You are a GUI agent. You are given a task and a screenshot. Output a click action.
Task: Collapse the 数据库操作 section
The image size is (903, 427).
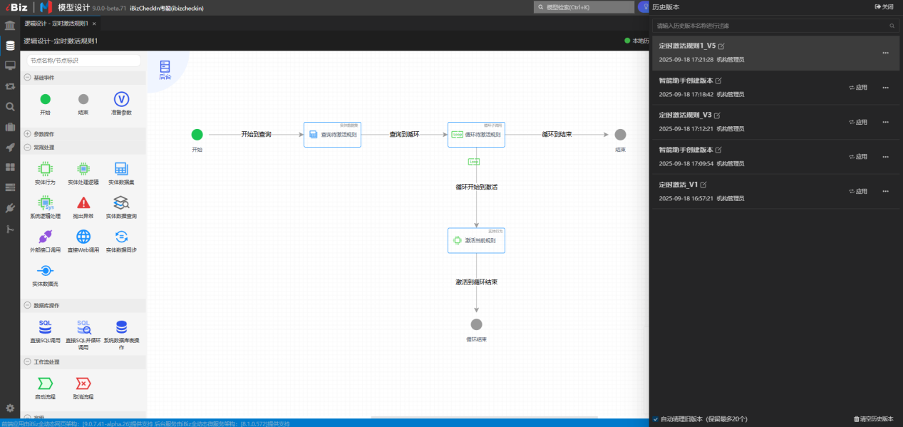28,305
